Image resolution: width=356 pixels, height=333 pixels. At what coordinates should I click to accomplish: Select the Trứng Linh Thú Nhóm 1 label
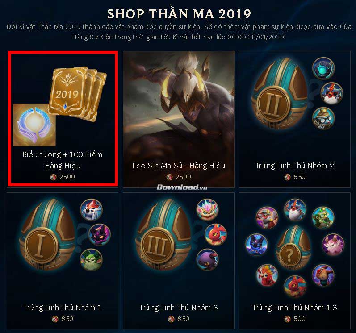click(x=63, y=308)
